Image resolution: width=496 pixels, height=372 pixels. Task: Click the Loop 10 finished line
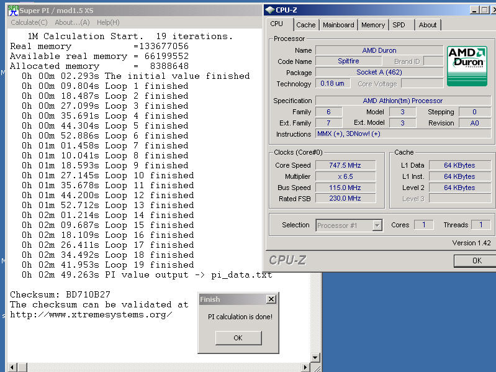107,175
